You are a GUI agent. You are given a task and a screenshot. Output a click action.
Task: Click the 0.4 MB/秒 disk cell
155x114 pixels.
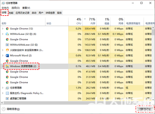pyautogui.click(x=104, y=66)
